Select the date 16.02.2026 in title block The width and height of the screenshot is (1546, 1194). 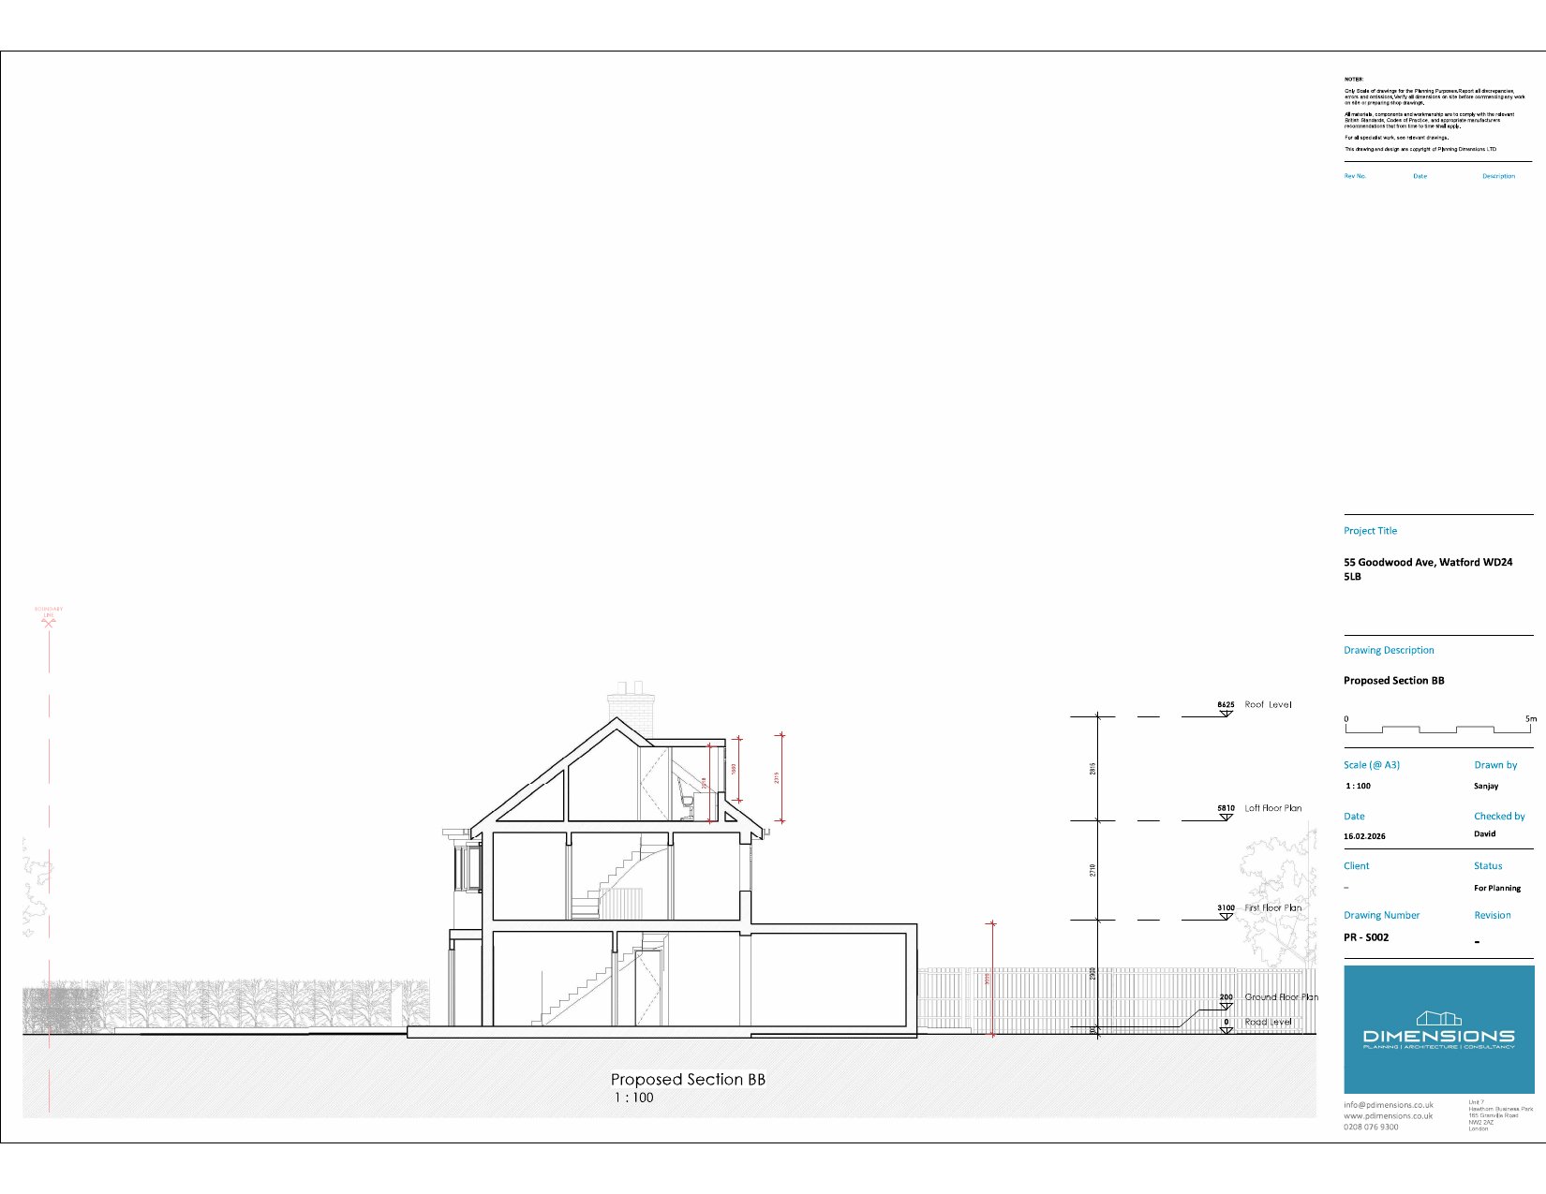(1364, 836)
